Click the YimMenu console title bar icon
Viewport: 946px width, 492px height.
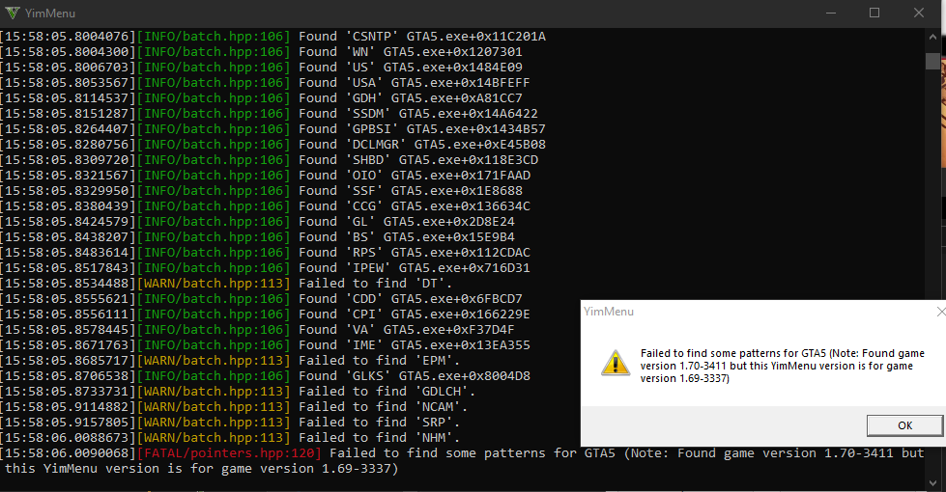tap(12, 13)
